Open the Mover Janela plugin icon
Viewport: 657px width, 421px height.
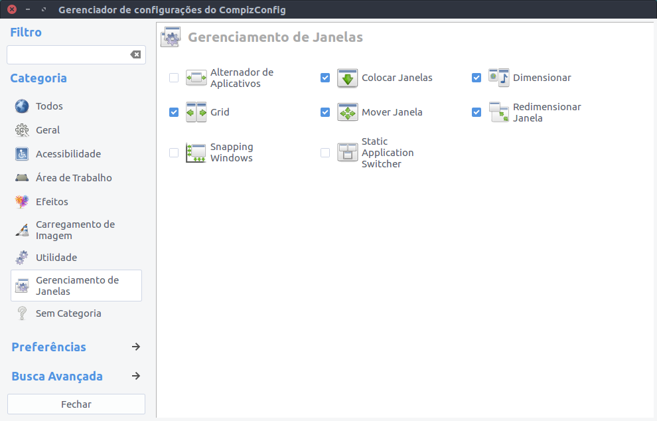pyautogui.click(x=347, y=112)
